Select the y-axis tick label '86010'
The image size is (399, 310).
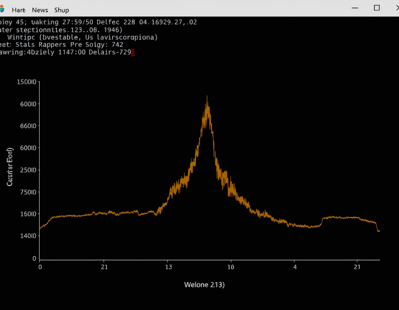pos(28,126)
